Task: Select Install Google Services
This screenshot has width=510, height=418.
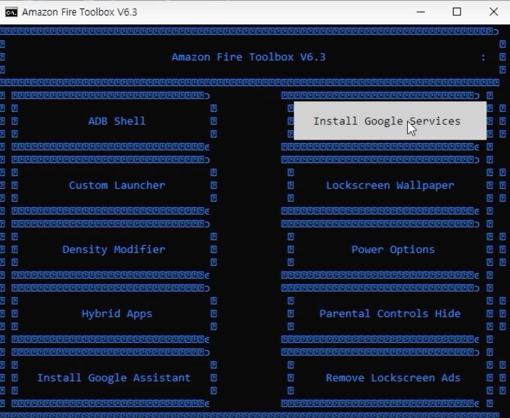Action: [390, 121]
